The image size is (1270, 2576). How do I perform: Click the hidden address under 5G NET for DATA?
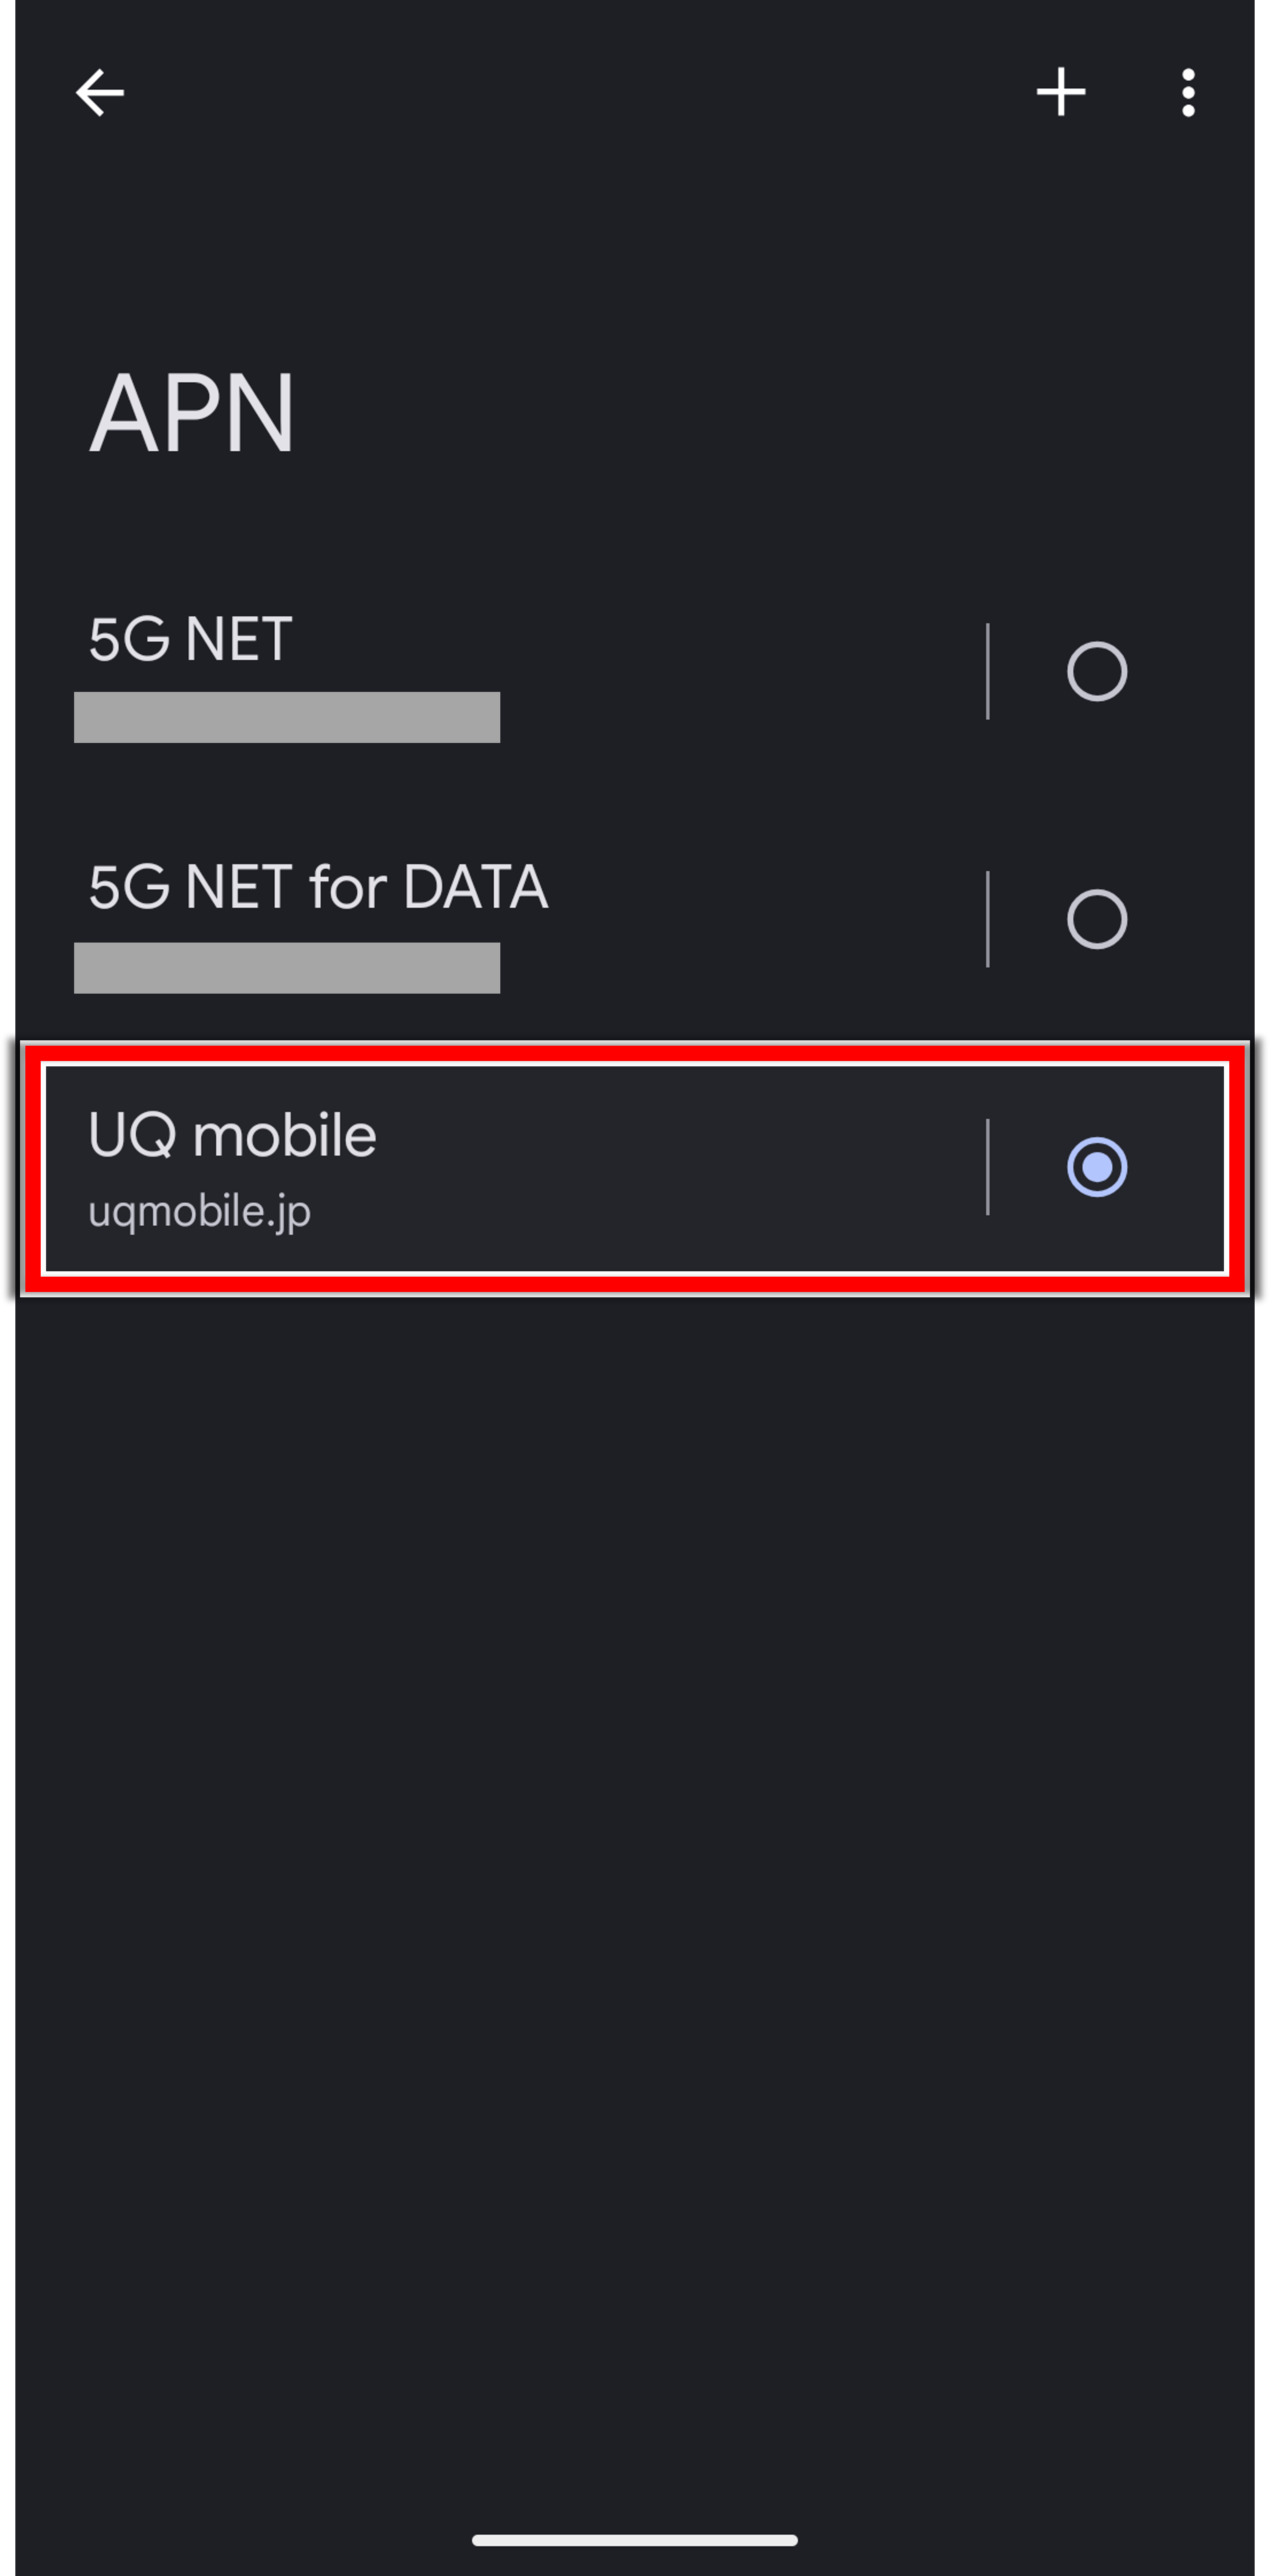coord(287,968)
